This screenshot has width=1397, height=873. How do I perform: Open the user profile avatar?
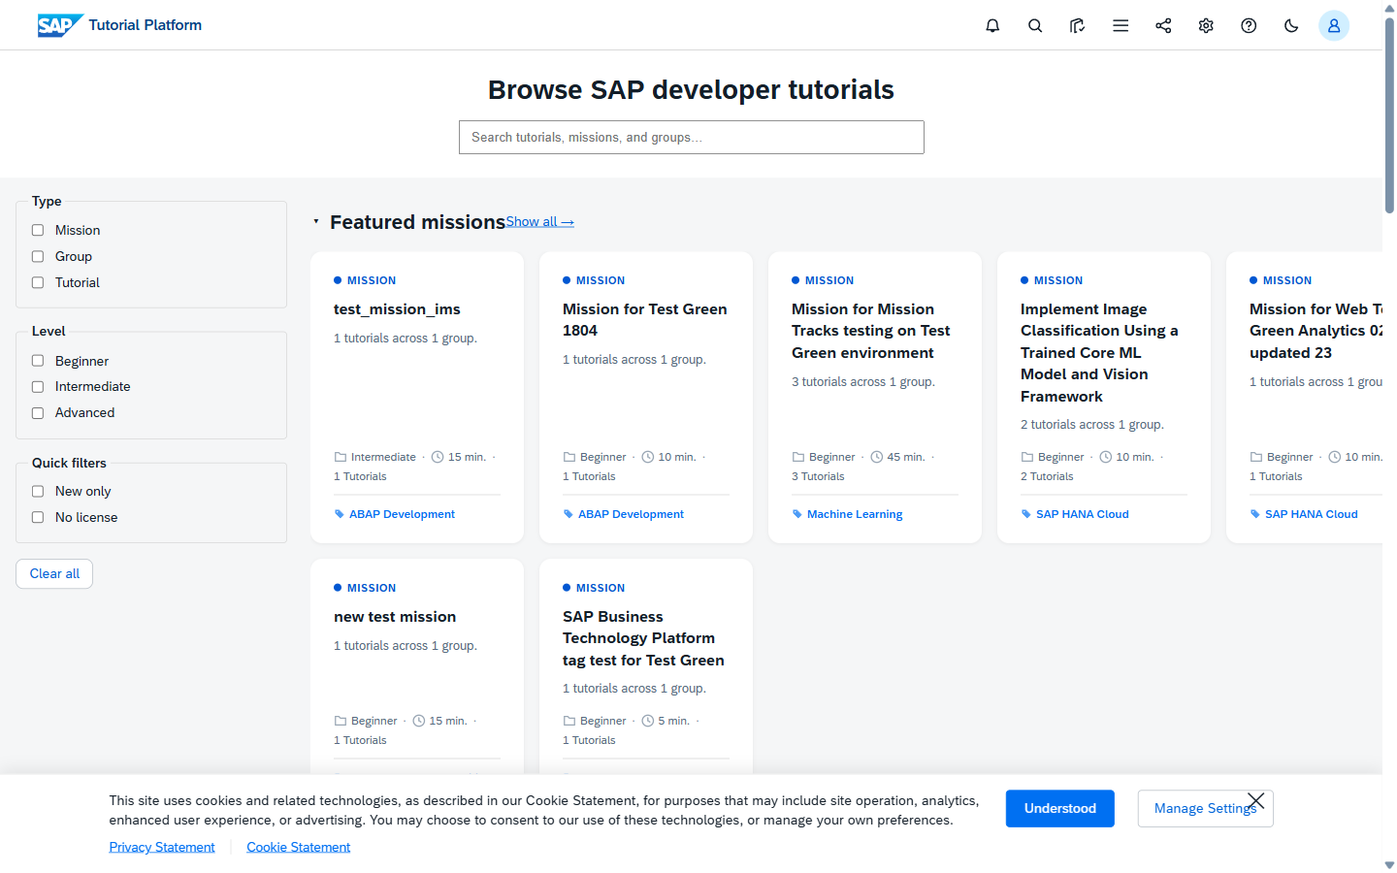(x=1334, y=26)
